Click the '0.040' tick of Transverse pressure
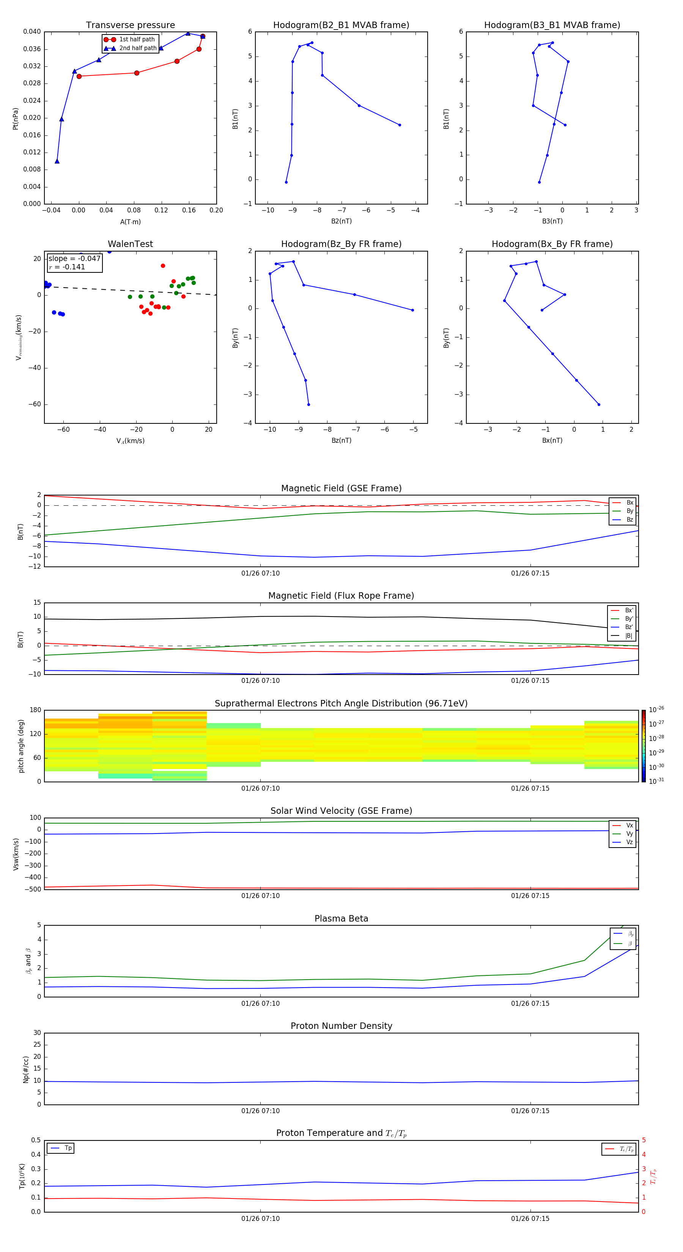Viewport: 683px width, 1252px height. tap(31, 31)
